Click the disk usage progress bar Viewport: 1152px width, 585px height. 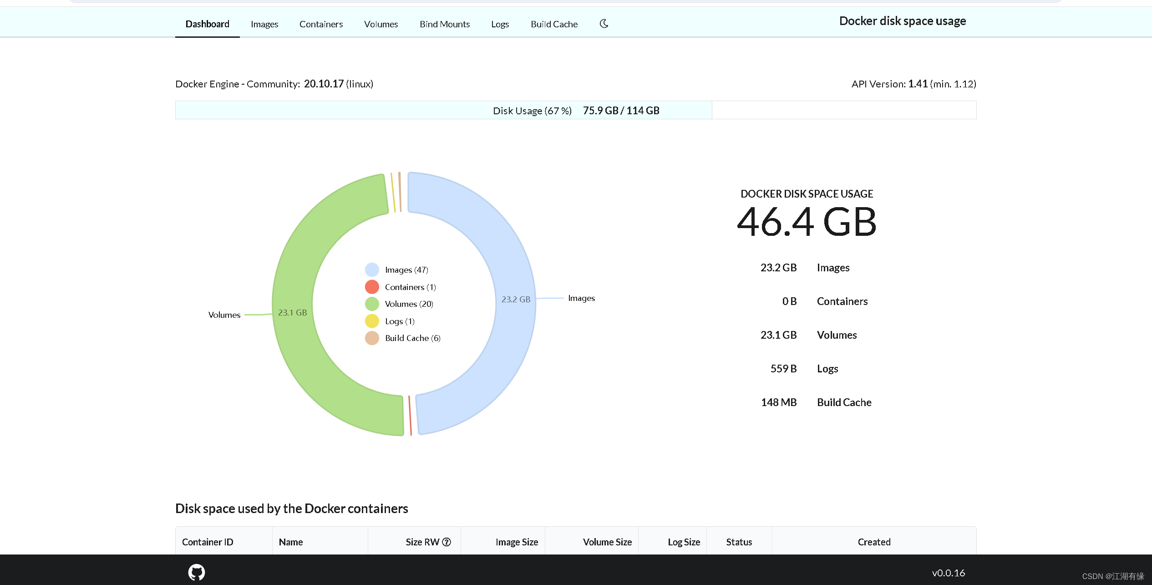point(442,111)
